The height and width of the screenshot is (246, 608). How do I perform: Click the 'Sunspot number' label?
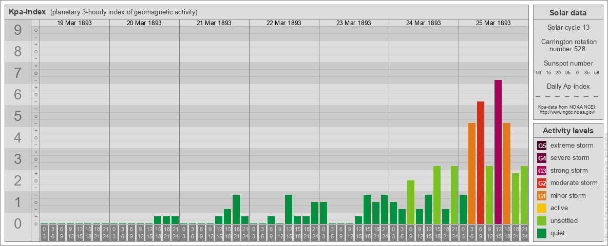(568, 64)
